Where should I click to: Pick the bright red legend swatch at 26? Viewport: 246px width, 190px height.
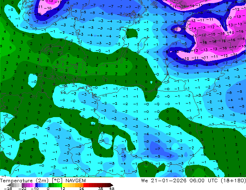click(85, 185)
